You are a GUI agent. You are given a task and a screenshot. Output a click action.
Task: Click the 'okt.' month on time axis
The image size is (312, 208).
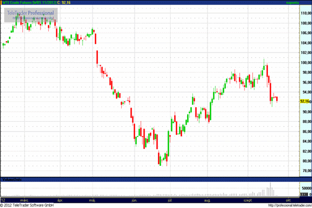click(x=287, y=200)
